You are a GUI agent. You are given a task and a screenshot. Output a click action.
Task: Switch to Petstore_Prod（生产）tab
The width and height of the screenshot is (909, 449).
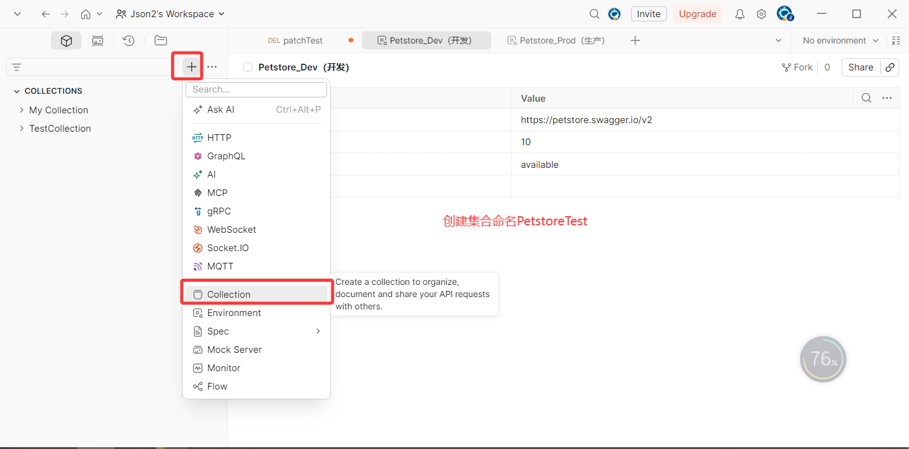[x=556, y=40]
